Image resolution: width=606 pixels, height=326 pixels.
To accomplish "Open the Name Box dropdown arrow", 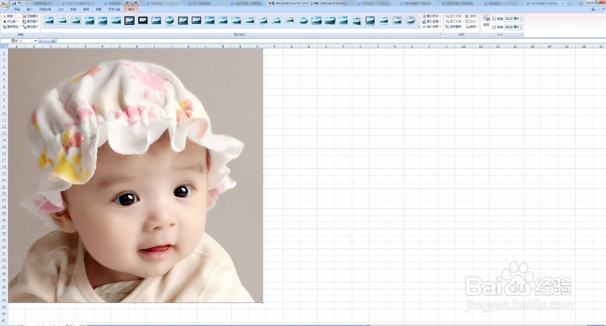I will coord(36,41).
